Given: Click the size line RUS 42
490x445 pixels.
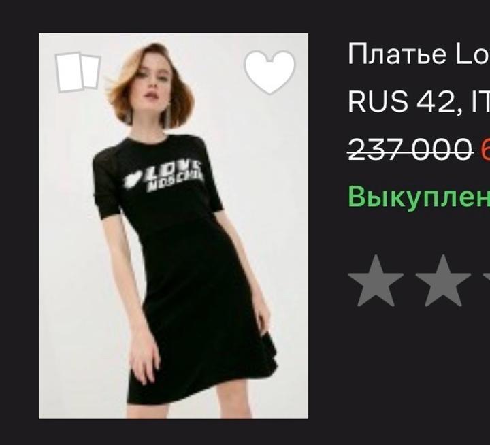Looking at the screenshot, I should pyautogui.click(x=419, y=101).
